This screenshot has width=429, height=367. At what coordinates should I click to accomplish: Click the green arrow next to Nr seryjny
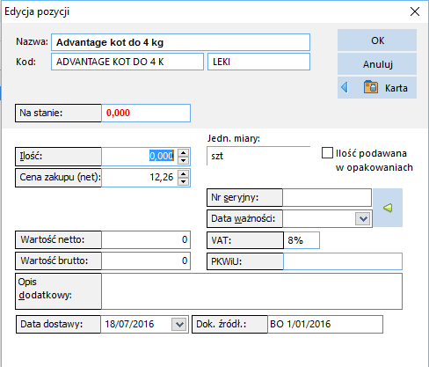388,208
